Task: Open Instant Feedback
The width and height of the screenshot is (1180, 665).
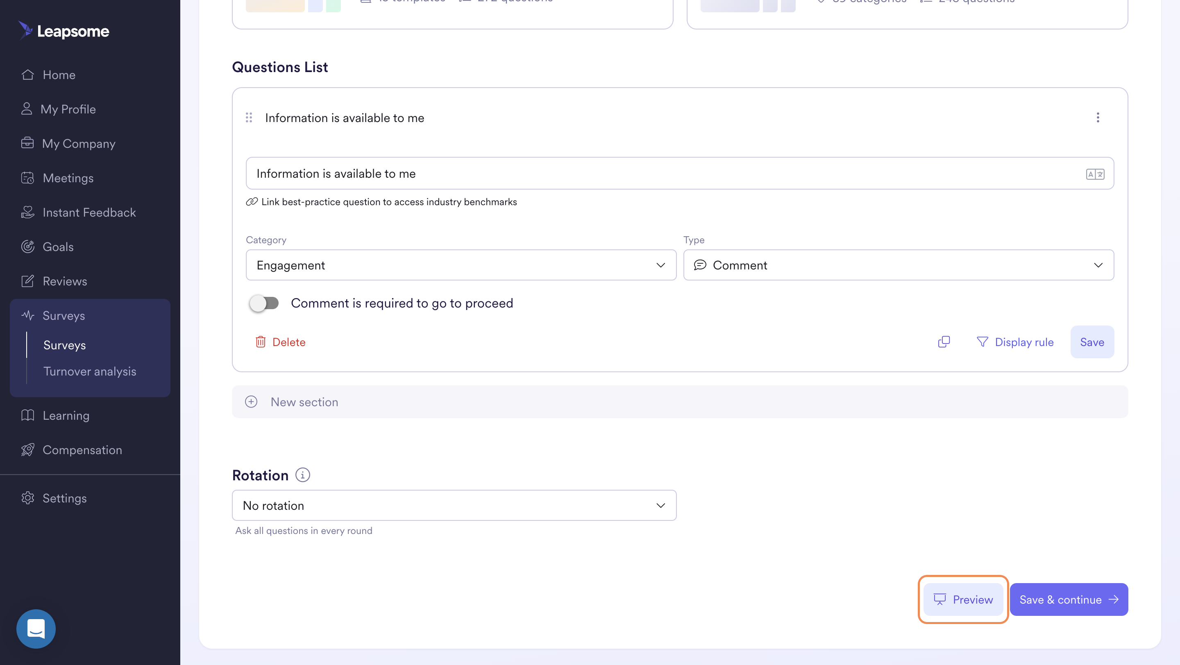Action: click(89, 212)
